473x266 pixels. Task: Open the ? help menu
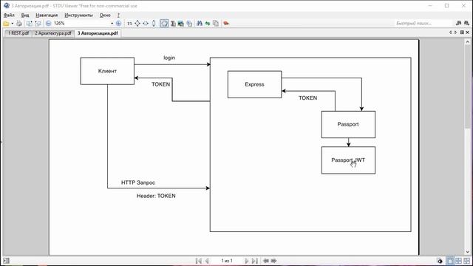point(118,15)
